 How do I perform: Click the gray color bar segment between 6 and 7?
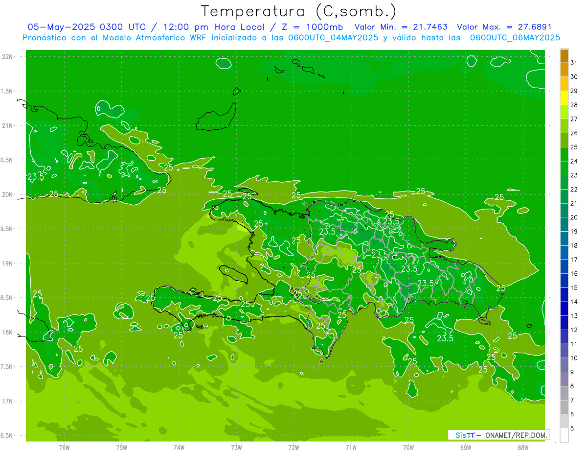point(564,407)
